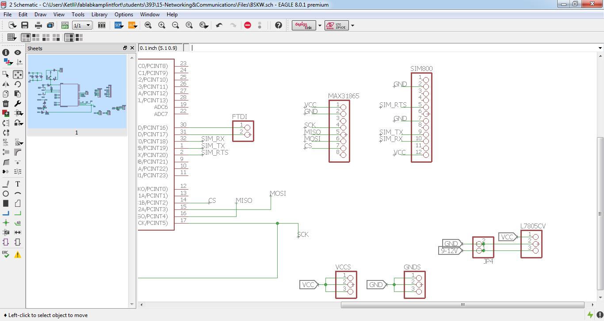Screen dimensions: 604x321
Task: Save the schematic with the floppy icon
Action: tap(25, 25)
